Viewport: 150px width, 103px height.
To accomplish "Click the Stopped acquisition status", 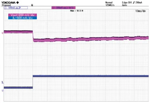I will tap(6, 5).
